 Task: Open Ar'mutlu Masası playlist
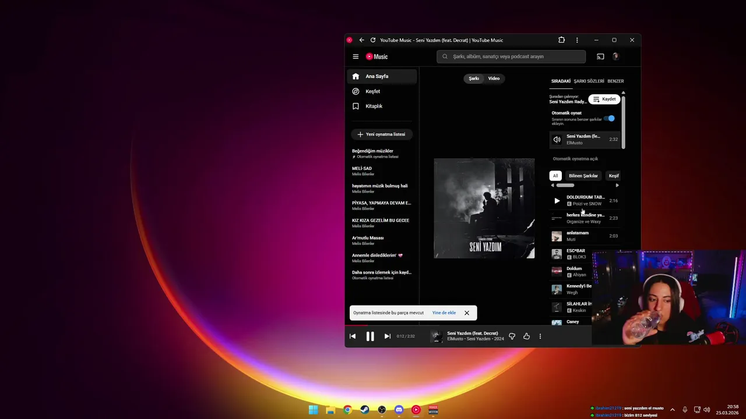tap(382, 240)
